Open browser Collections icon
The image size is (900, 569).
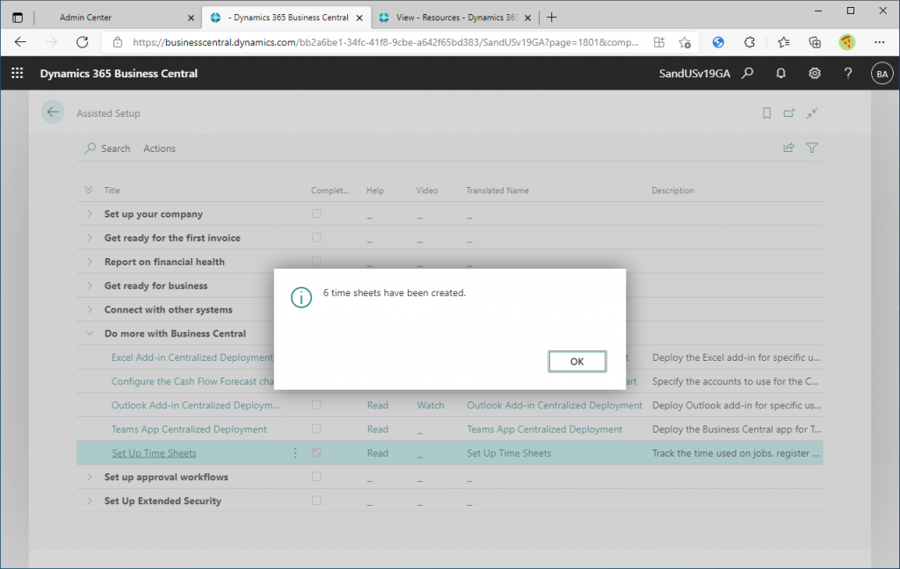[815, 42]
